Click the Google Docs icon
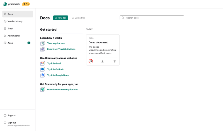This screenshot has height=131, width=223. [43, 75]
